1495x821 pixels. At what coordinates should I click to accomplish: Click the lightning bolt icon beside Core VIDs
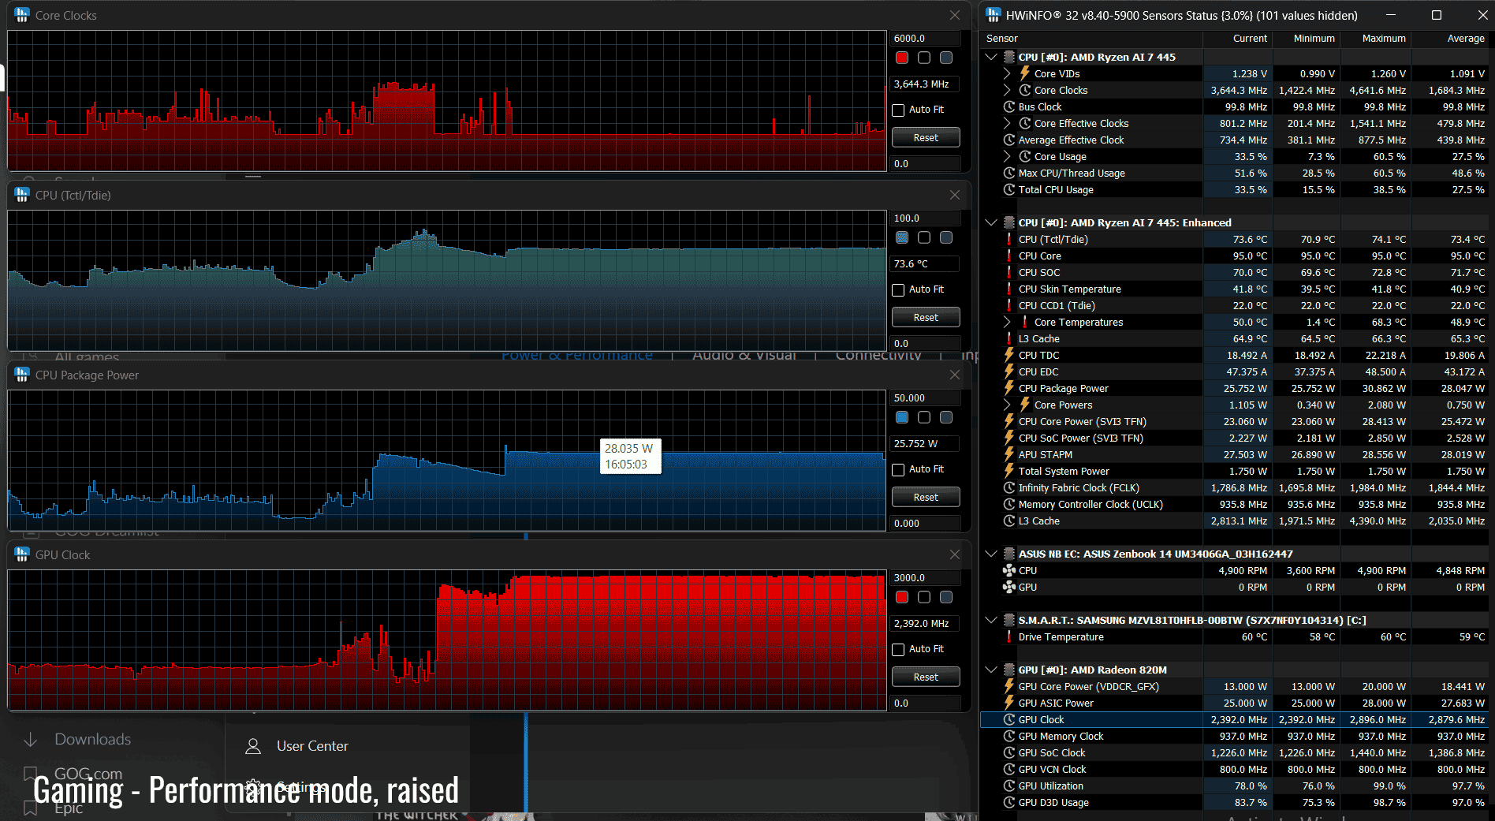1025,73
